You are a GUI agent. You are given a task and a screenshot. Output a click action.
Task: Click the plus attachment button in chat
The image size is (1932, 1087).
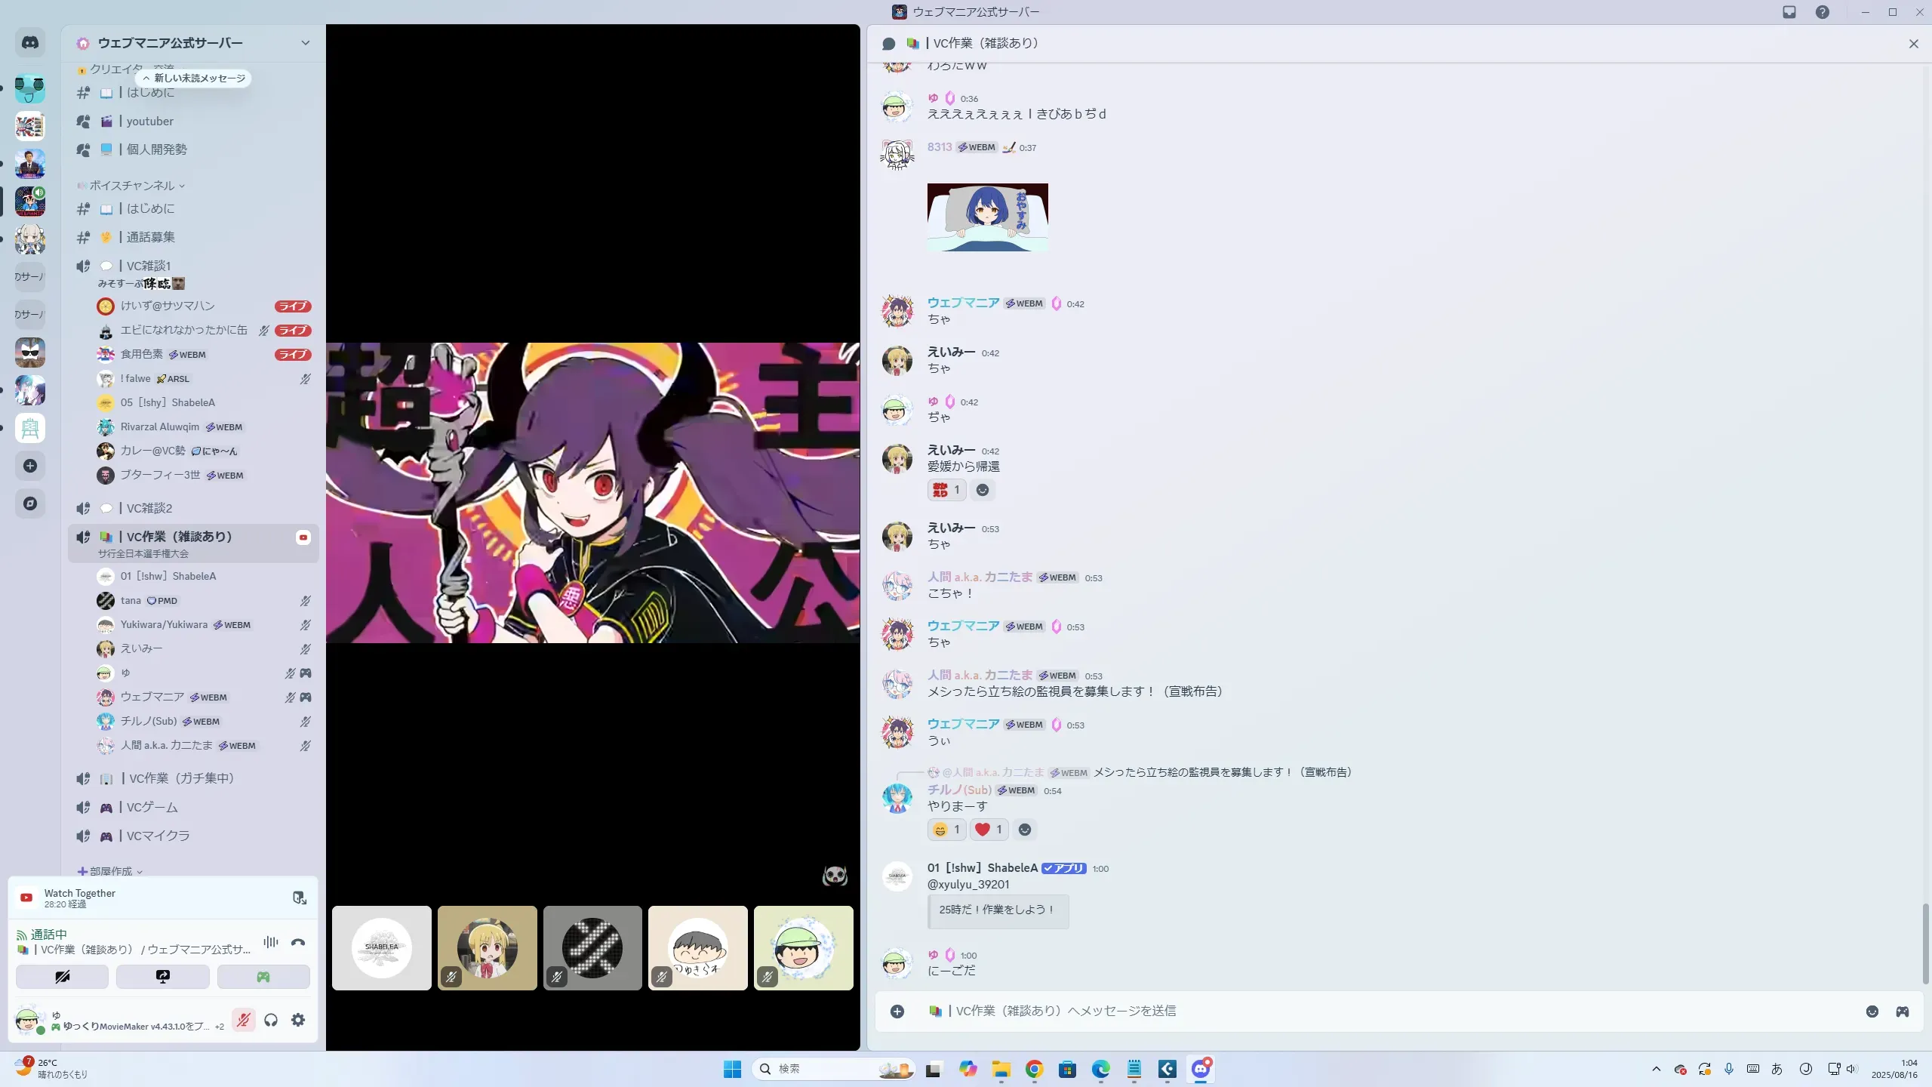[x=897, y=1012]
